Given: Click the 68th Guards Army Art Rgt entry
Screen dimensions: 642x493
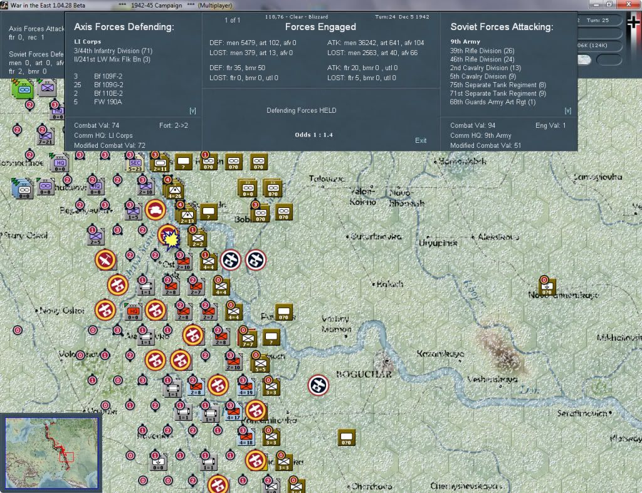Looking at the screenshot, I should click(x=493, y=102).
